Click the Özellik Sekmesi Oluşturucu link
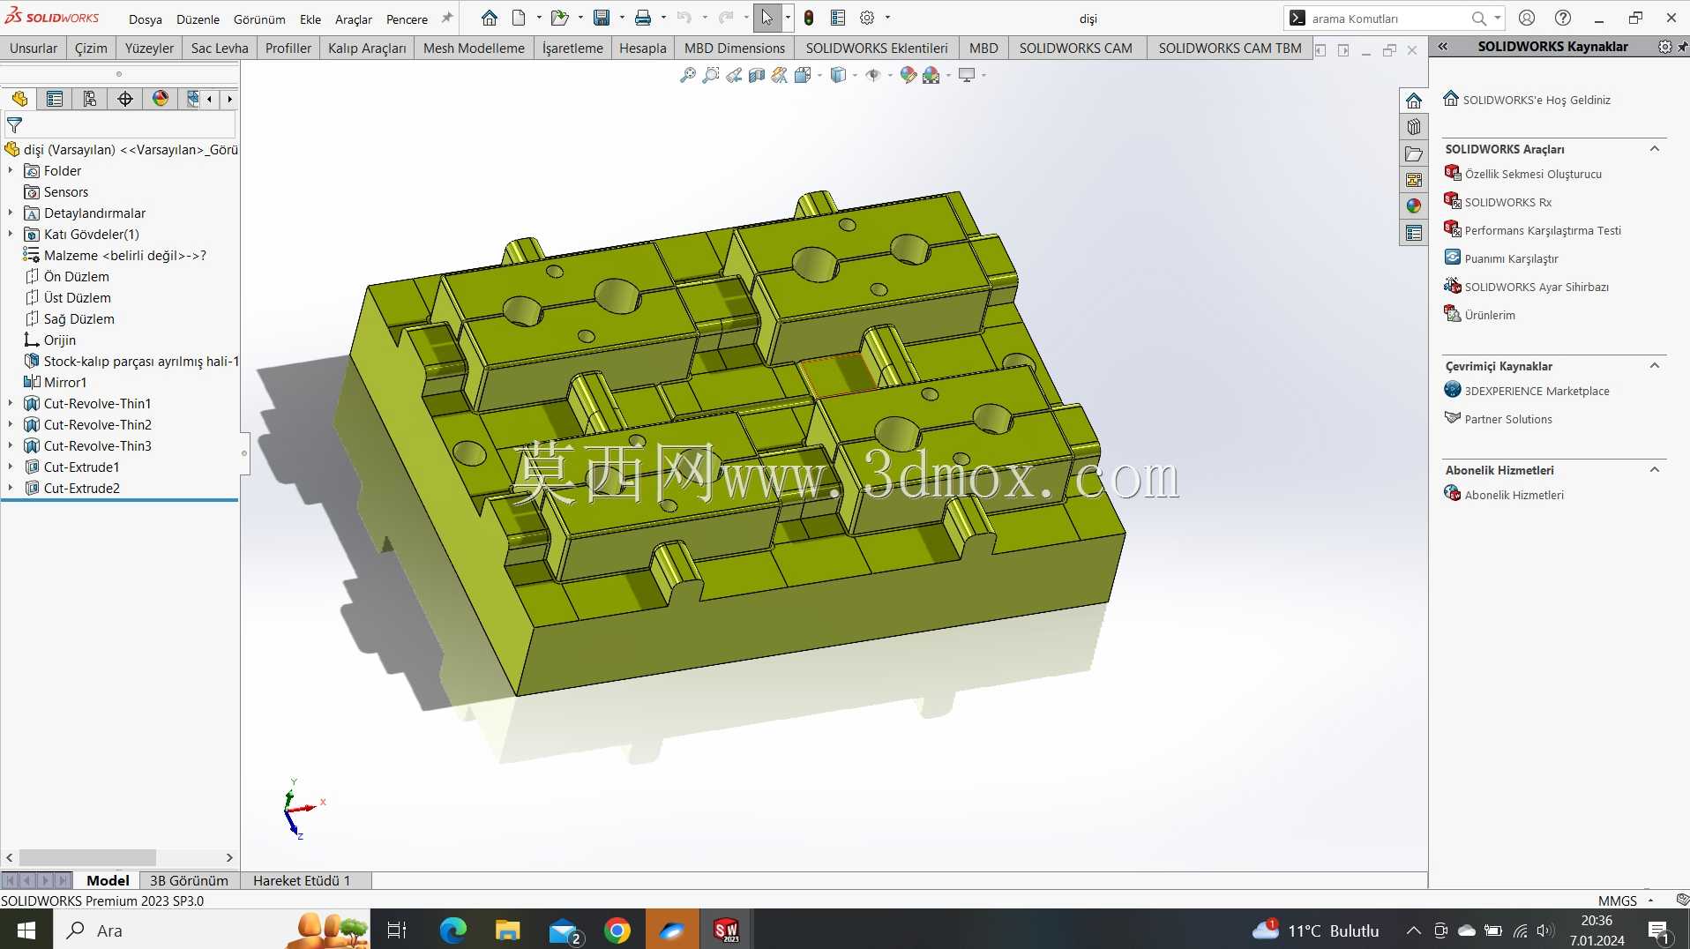Viewport: 1690px width, 949px height. click(x=1532, y=174)
